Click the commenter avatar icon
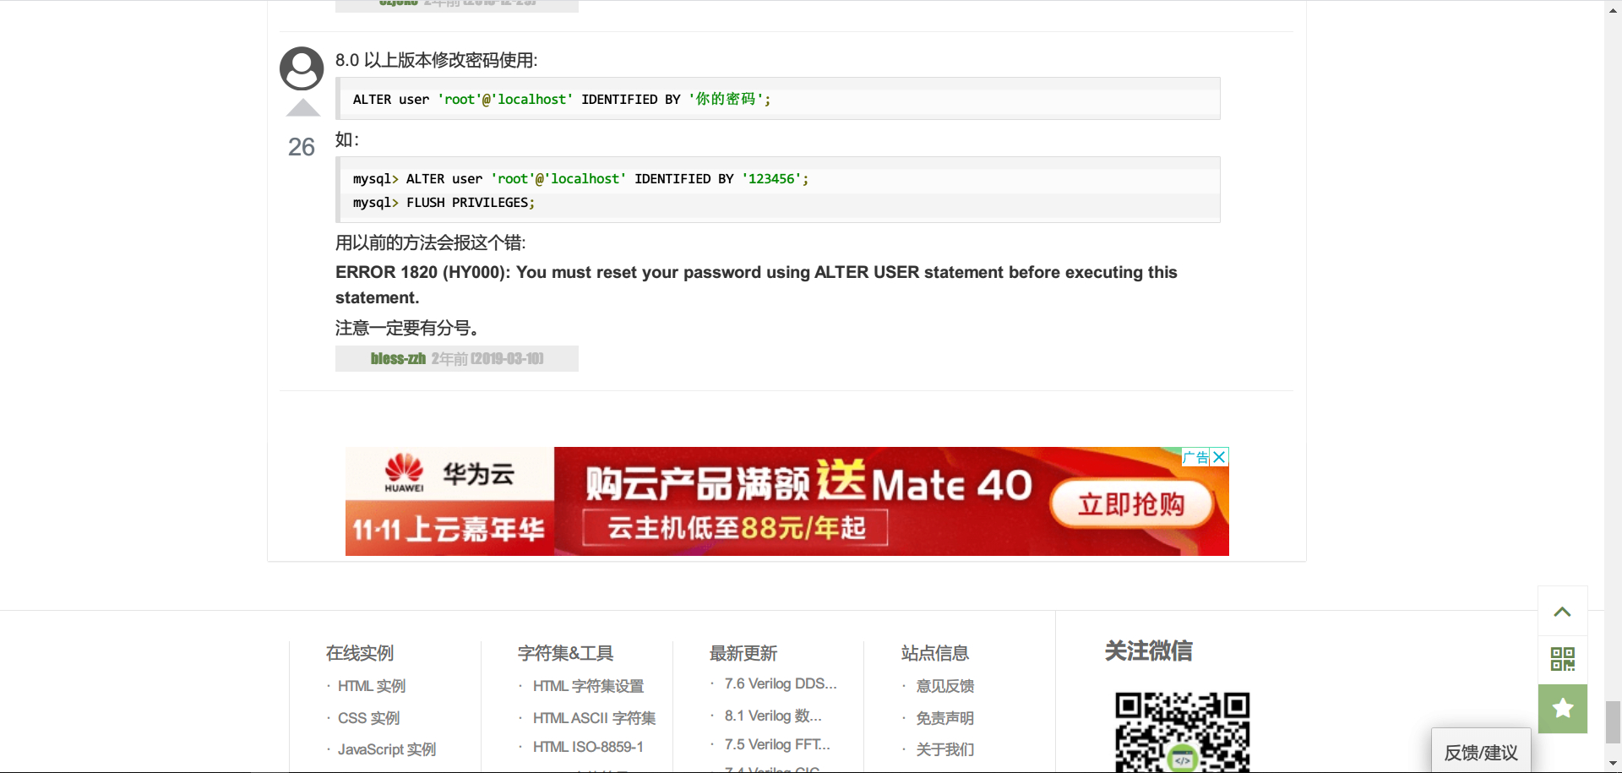This screenshot has width=1622, height=773. (302, 68)
